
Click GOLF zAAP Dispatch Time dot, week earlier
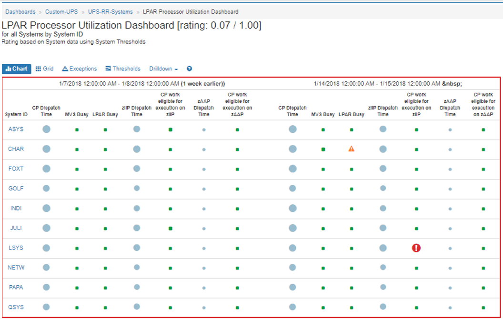[x=204, y=189]
